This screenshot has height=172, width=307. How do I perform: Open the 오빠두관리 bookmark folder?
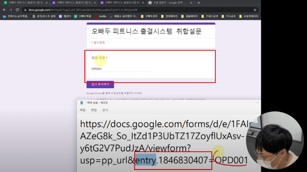[x=149, y=16]
